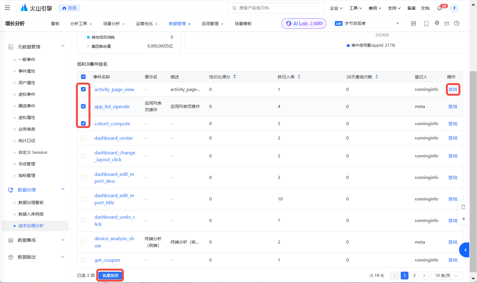Focus the 搜索产品或文档 search field

tap(276, 8)
